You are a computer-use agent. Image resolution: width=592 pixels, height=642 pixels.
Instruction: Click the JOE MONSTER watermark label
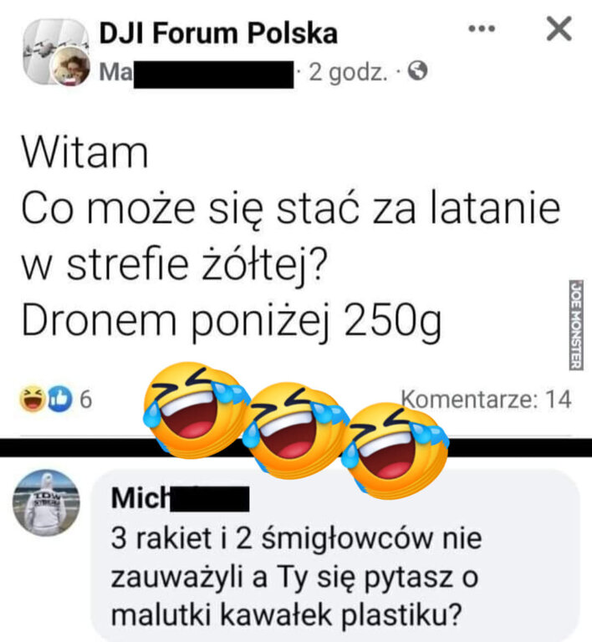(576, 325)
